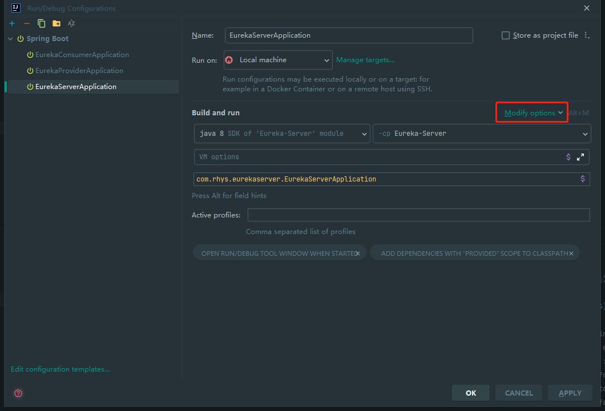Remove the Open Run/Debug tool window option
The width and height of the screenshot is (605, 411).
(358, 253)
